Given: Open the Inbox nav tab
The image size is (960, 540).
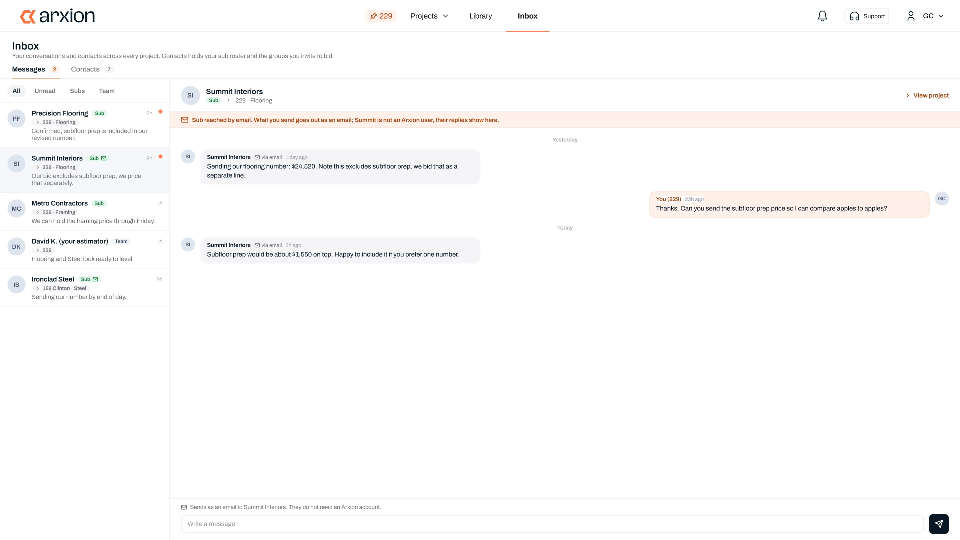Looking at the screenshot, I should click(x=527, y=16).
